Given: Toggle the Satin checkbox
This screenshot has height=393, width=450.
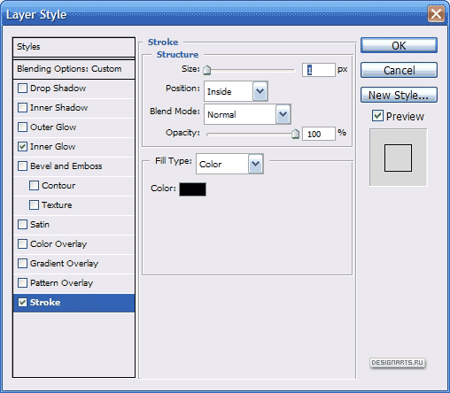Looking at the screenshot, I should tap(22, 224).
